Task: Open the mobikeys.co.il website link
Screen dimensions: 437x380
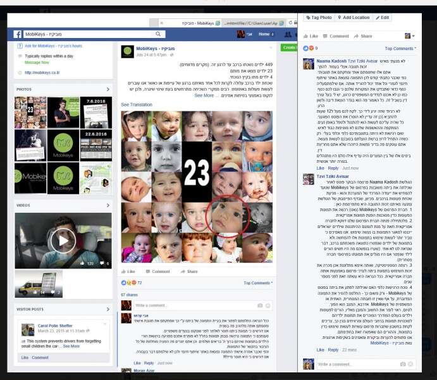Action: point(44,72)
